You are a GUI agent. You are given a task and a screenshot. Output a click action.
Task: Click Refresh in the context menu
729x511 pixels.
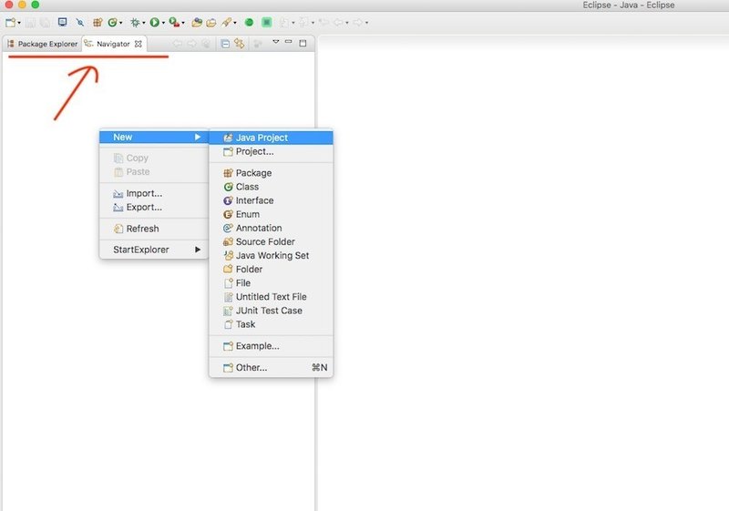[x=154, y=229]
